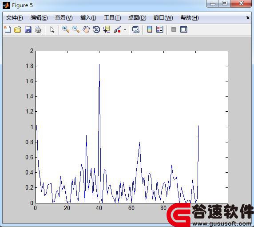Insert a colorbar via toolbar icon

[x=150, y=29]
